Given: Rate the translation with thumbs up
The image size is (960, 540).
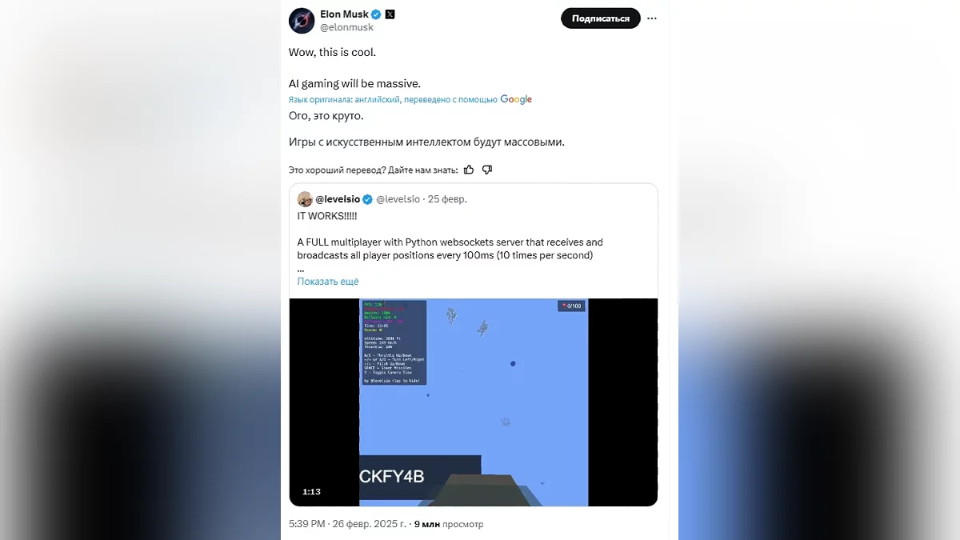Looking at the screenshot, I should tap(469, 170).
